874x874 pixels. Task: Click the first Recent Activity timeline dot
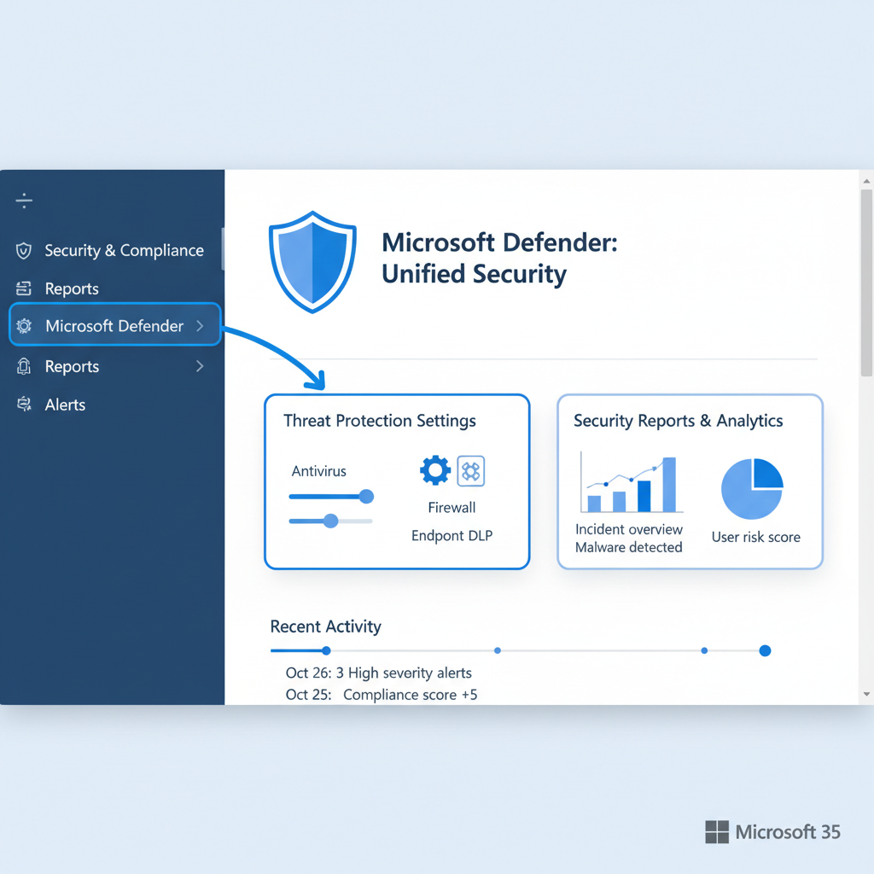click(x=327, y=650)
